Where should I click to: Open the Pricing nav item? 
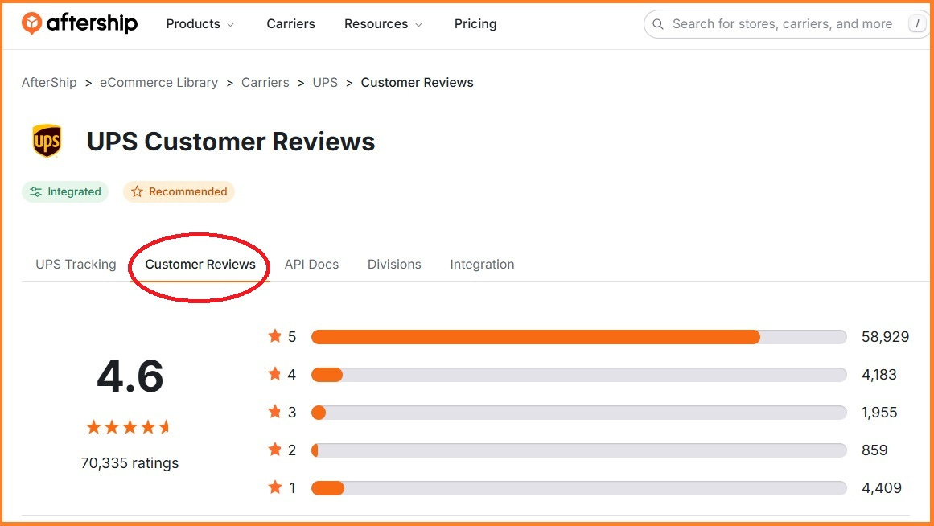point(475,24)
